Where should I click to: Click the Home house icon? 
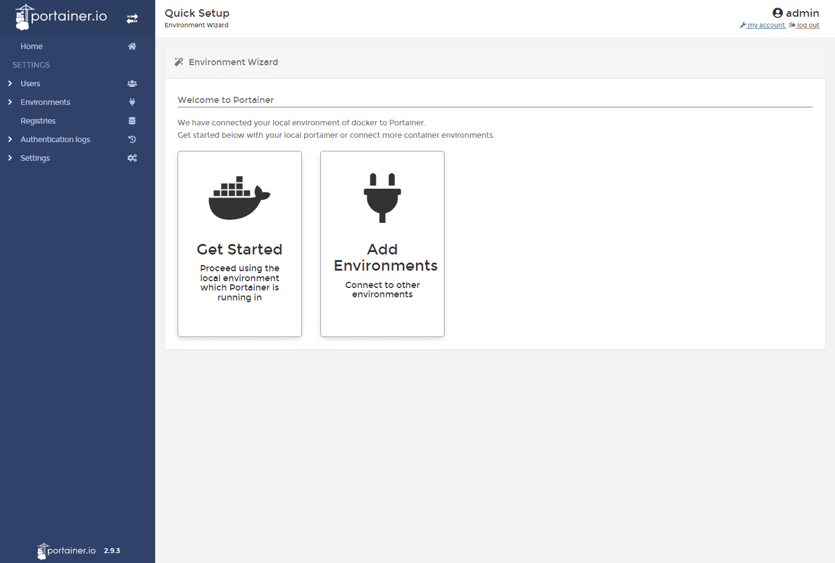132,47
